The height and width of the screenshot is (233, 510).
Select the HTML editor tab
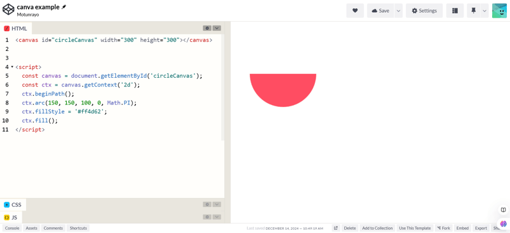click(16, 28)
